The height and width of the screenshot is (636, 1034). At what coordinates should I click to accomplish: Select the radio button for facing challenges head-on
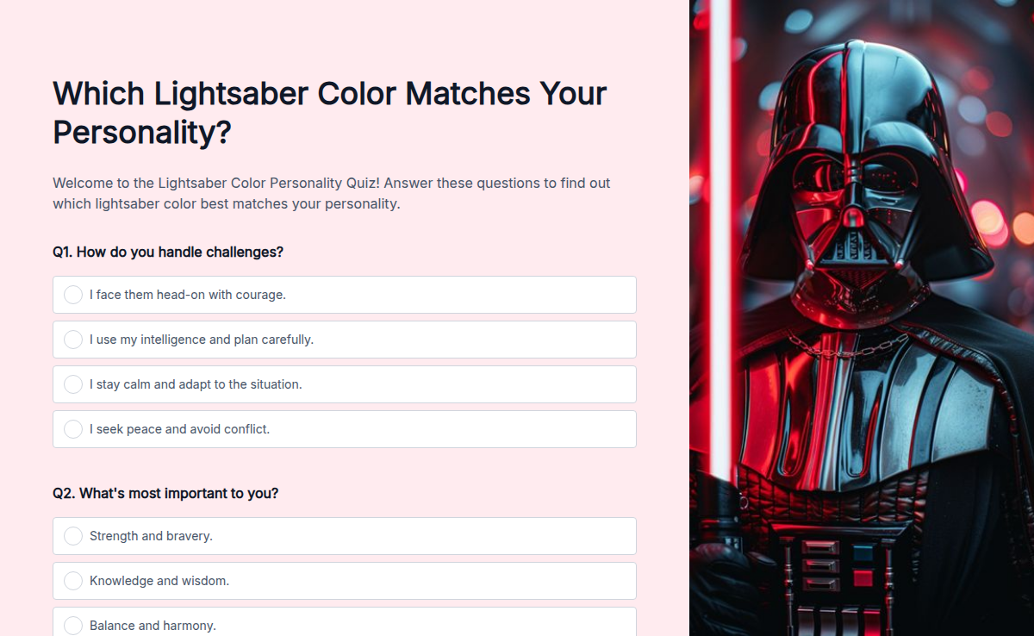click(73, 295)
